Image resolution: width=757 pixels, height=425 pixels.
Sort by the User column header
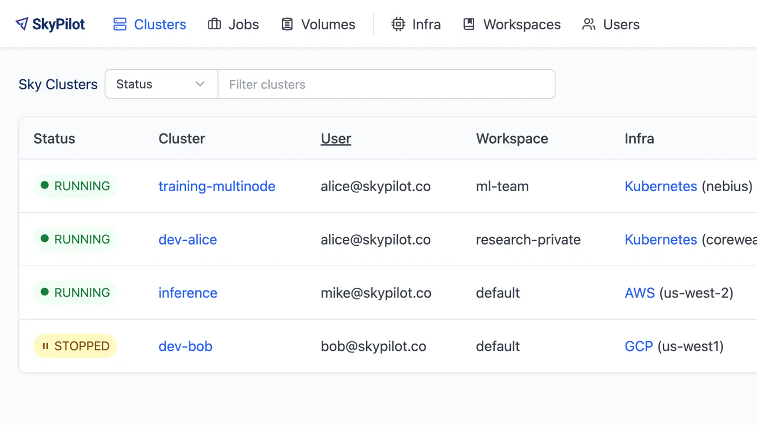tap(336, 139)
